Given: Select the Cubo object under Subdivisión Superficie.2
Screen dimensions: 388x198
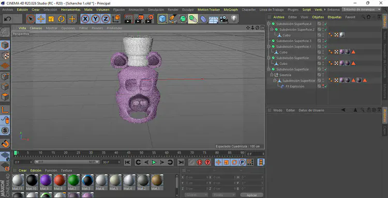Looking at the screenshot, I should tap(286, 35).
